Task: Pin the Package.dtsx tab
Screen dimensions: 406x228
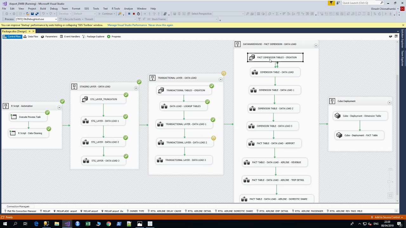Action: click(x=29, y=31)
